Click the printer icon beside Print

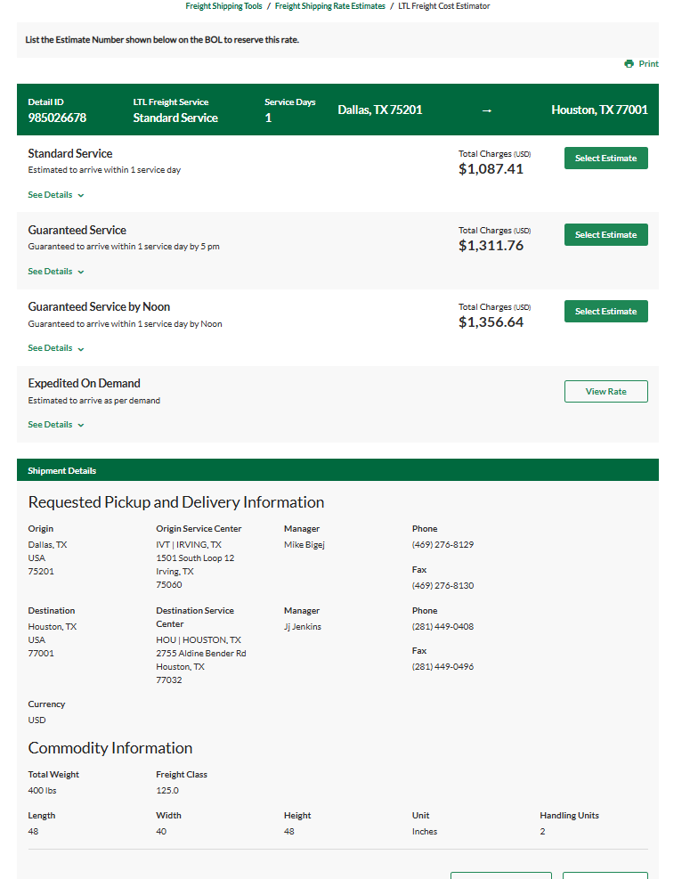pos(629,64)
